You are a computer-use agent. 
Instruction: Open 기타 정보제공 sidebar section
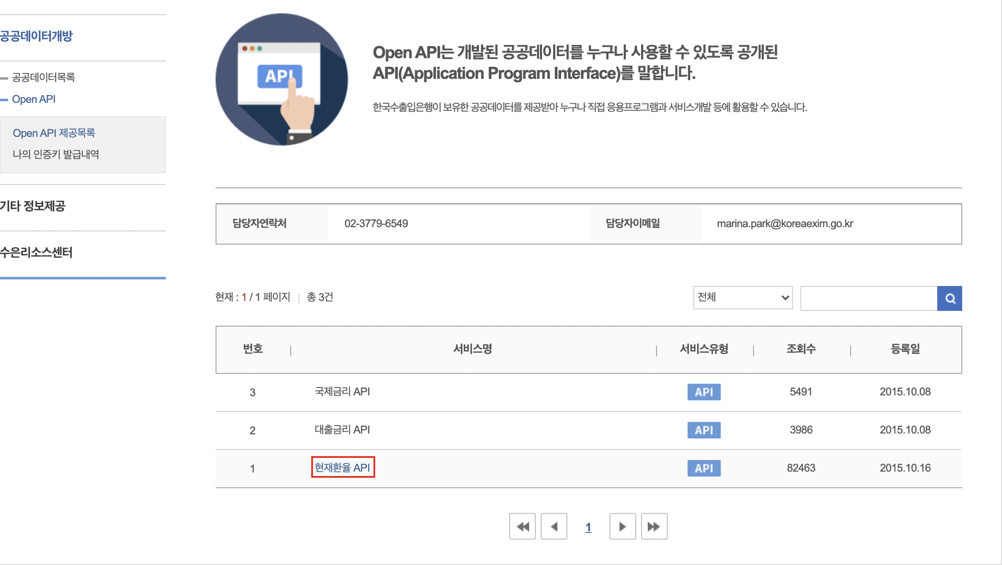32,206
